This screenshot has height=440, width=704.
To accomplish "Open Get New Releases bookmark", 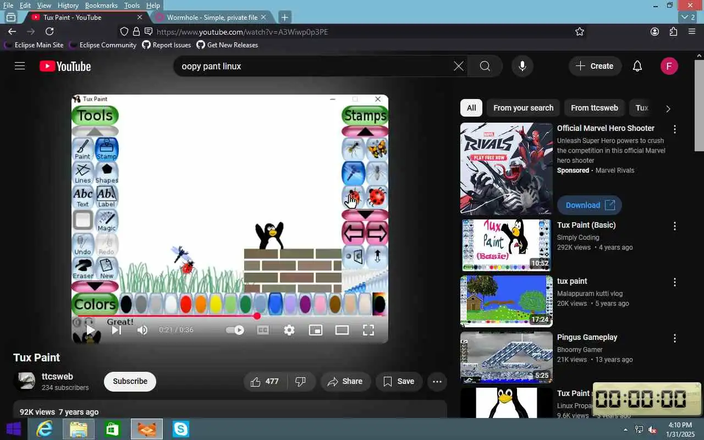I will 227,45.
